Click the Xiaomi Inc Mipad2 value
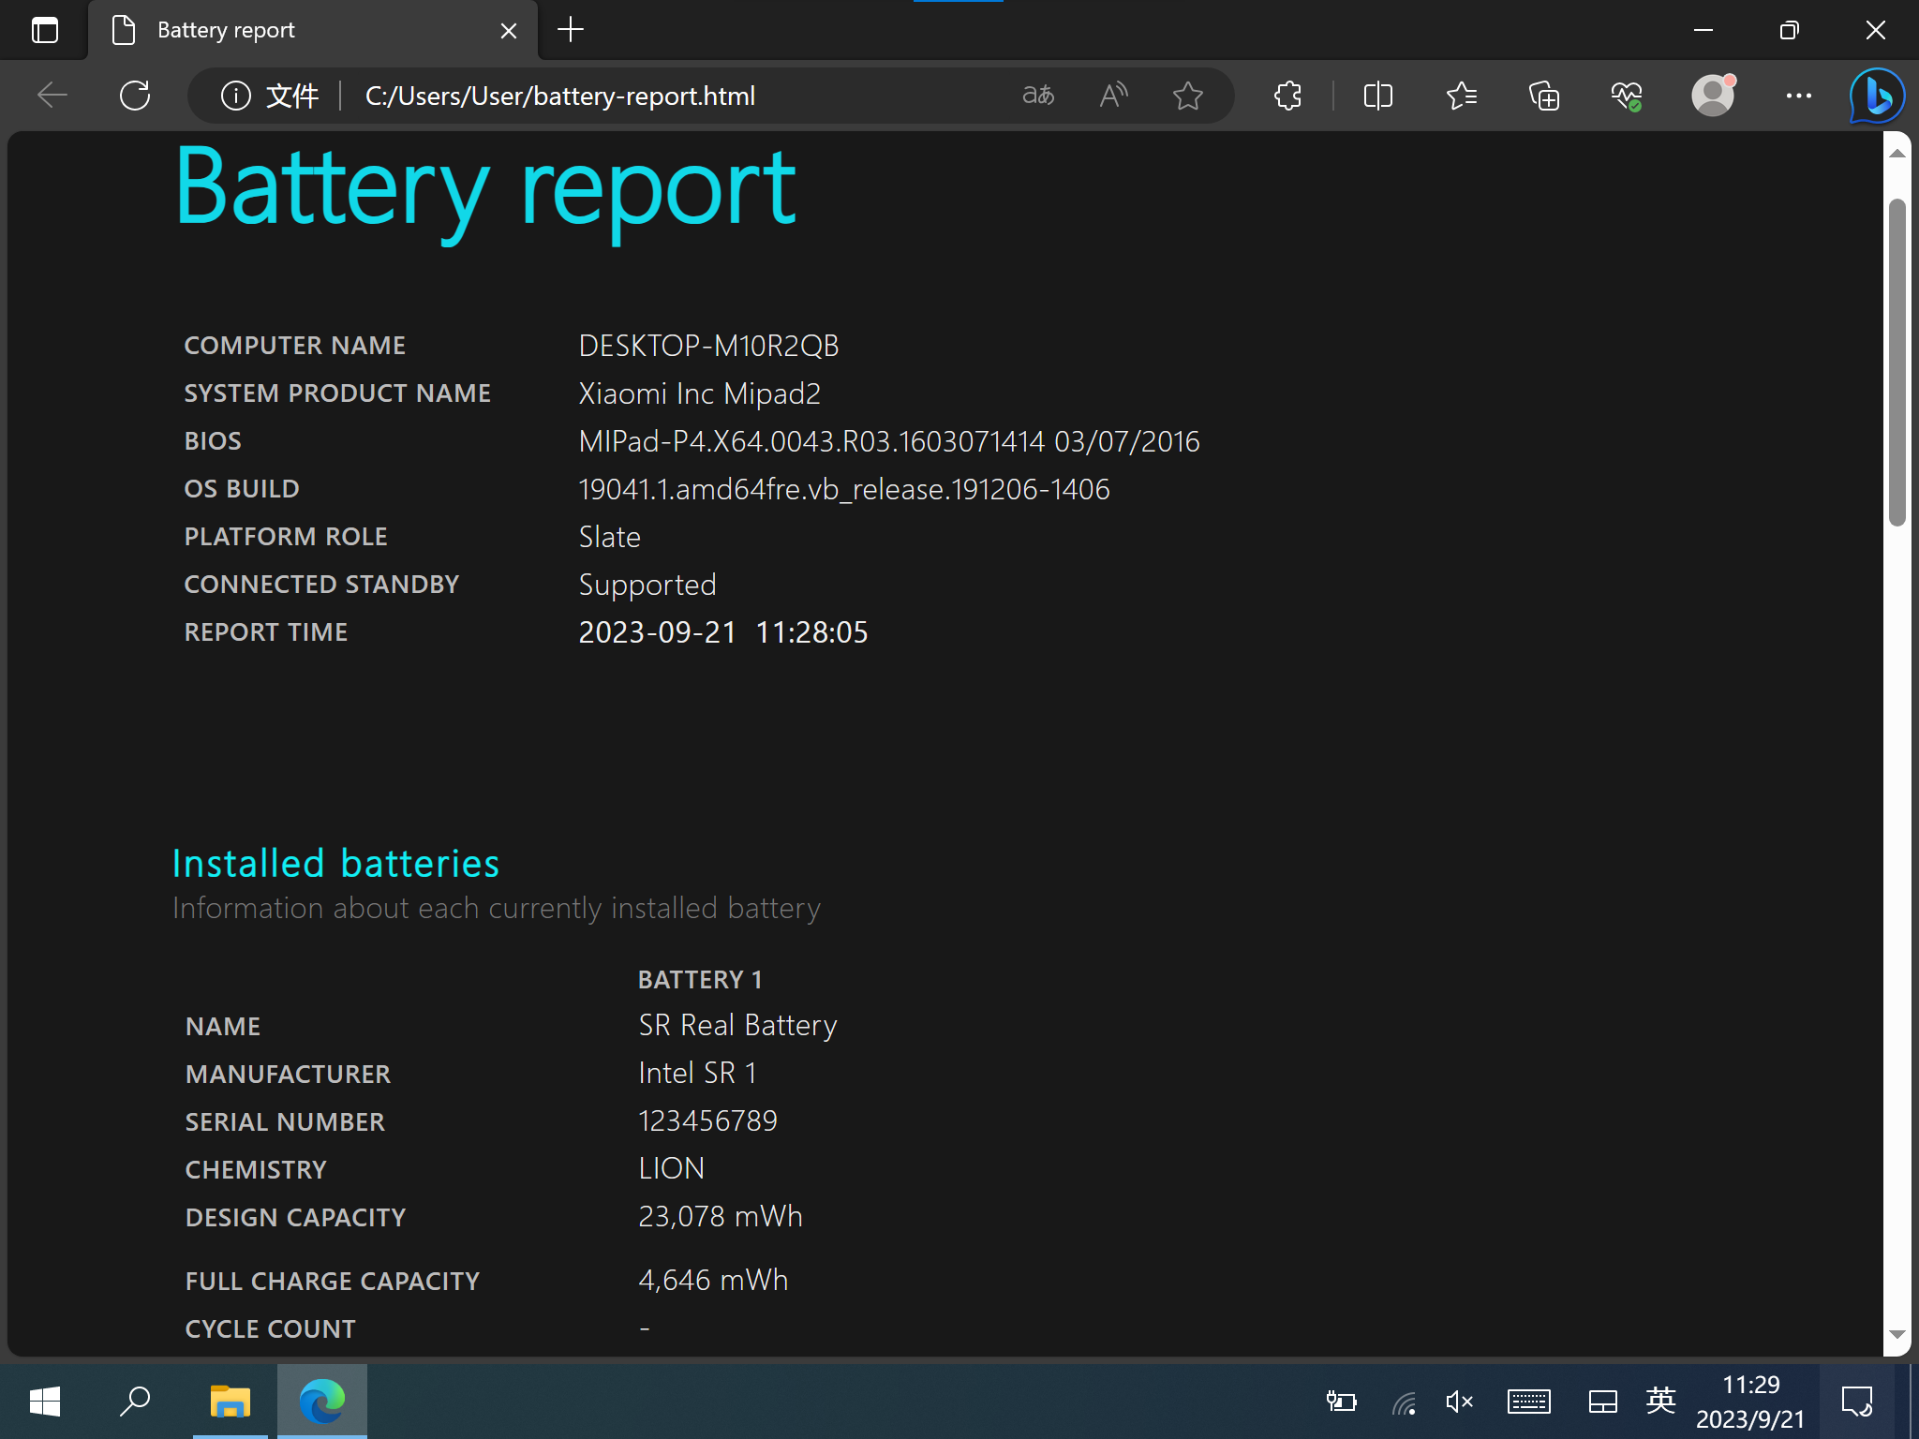This screenshot has width=1919, height=1439. 699,393
